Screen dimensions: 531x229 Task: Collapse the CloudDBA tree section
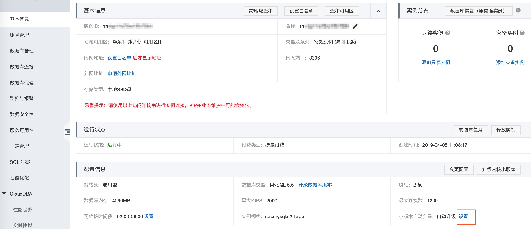4,194
